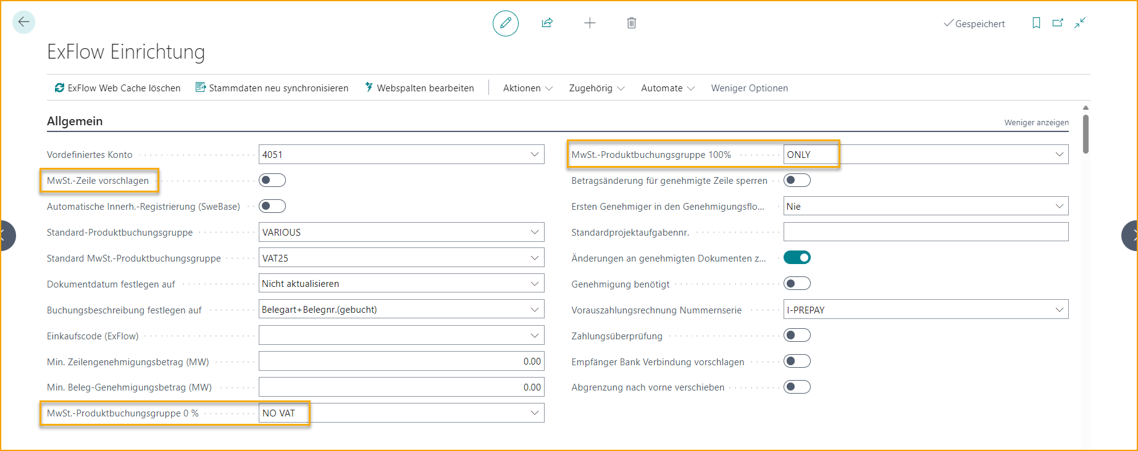Click Weniger anzeigen link
Viewport: 1138px width, 451px height.
[1036, 123]
